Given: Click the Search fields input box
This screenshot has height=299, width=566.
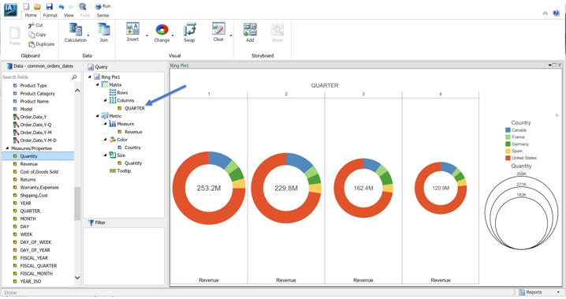Looking at the screenshot, I should coord(36,77).
